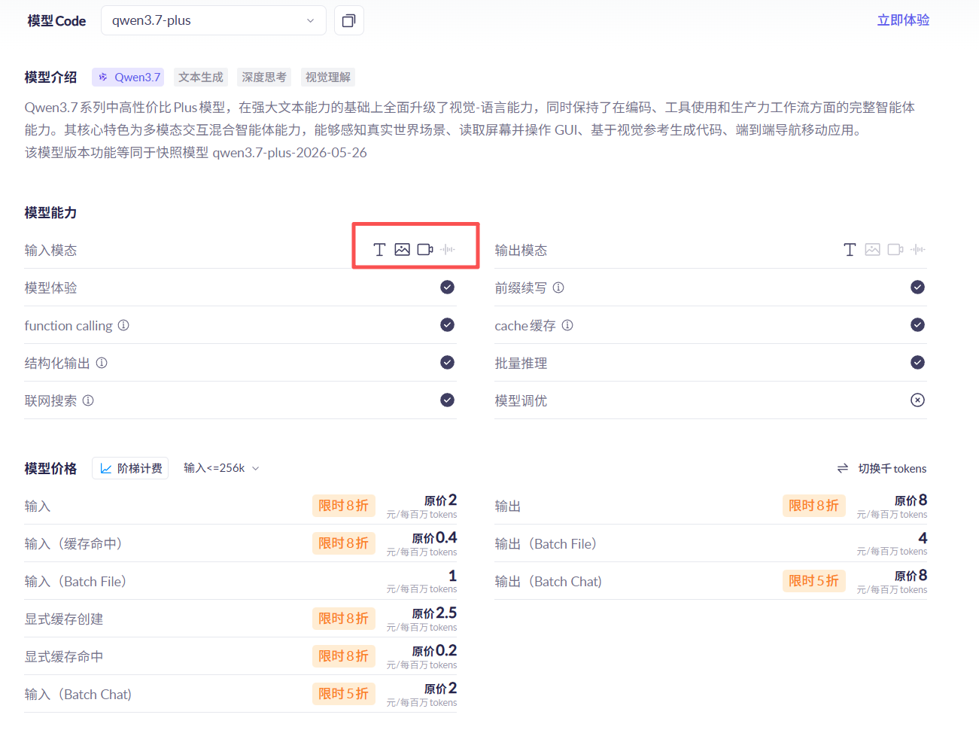Screen dimensions: 979x730
Task: Expand the 输入<=256k tier dropdown
Action: pyautogui.click(x=222, y=468)
